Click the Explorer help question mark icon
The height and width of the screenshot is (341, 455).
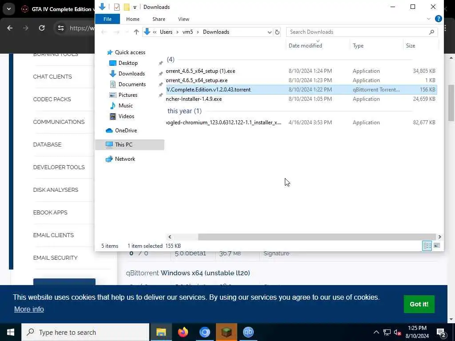(438, 19)
